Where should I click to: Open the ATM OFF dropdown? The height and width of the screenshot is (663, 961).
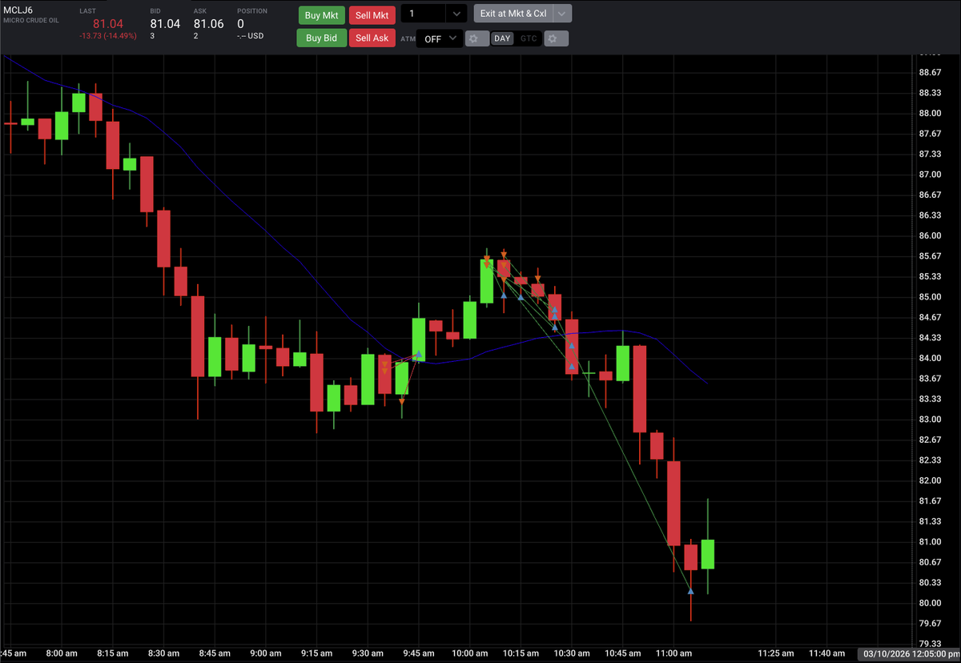pyautogui.click(x=439, y=38)
